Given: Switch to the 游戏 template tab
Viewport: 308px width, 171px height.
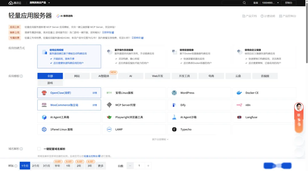Looking at the screenshot, I should pos(50,83).
